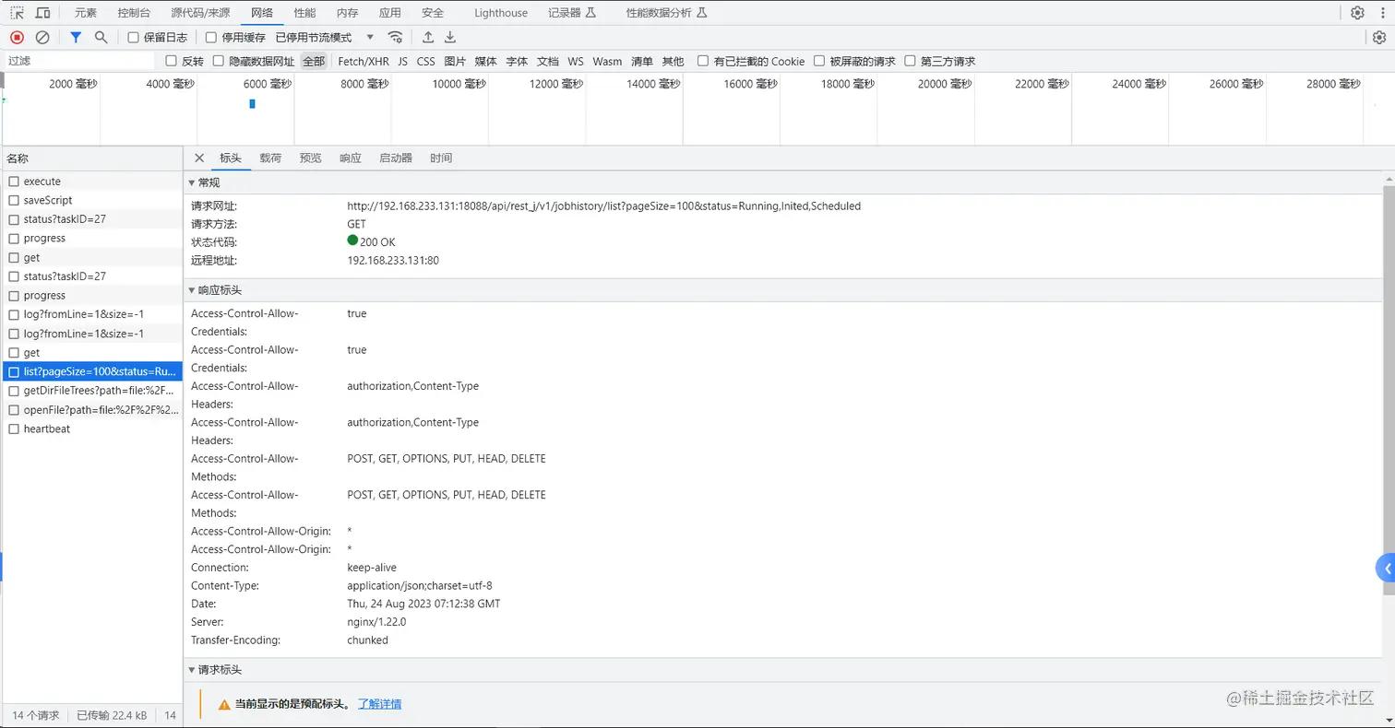
Task: Click the blue floating arrow button
Action: [1386, 569]
